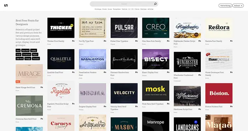Click the Fn icon beside Bisect Display Font

click(168, 72)
